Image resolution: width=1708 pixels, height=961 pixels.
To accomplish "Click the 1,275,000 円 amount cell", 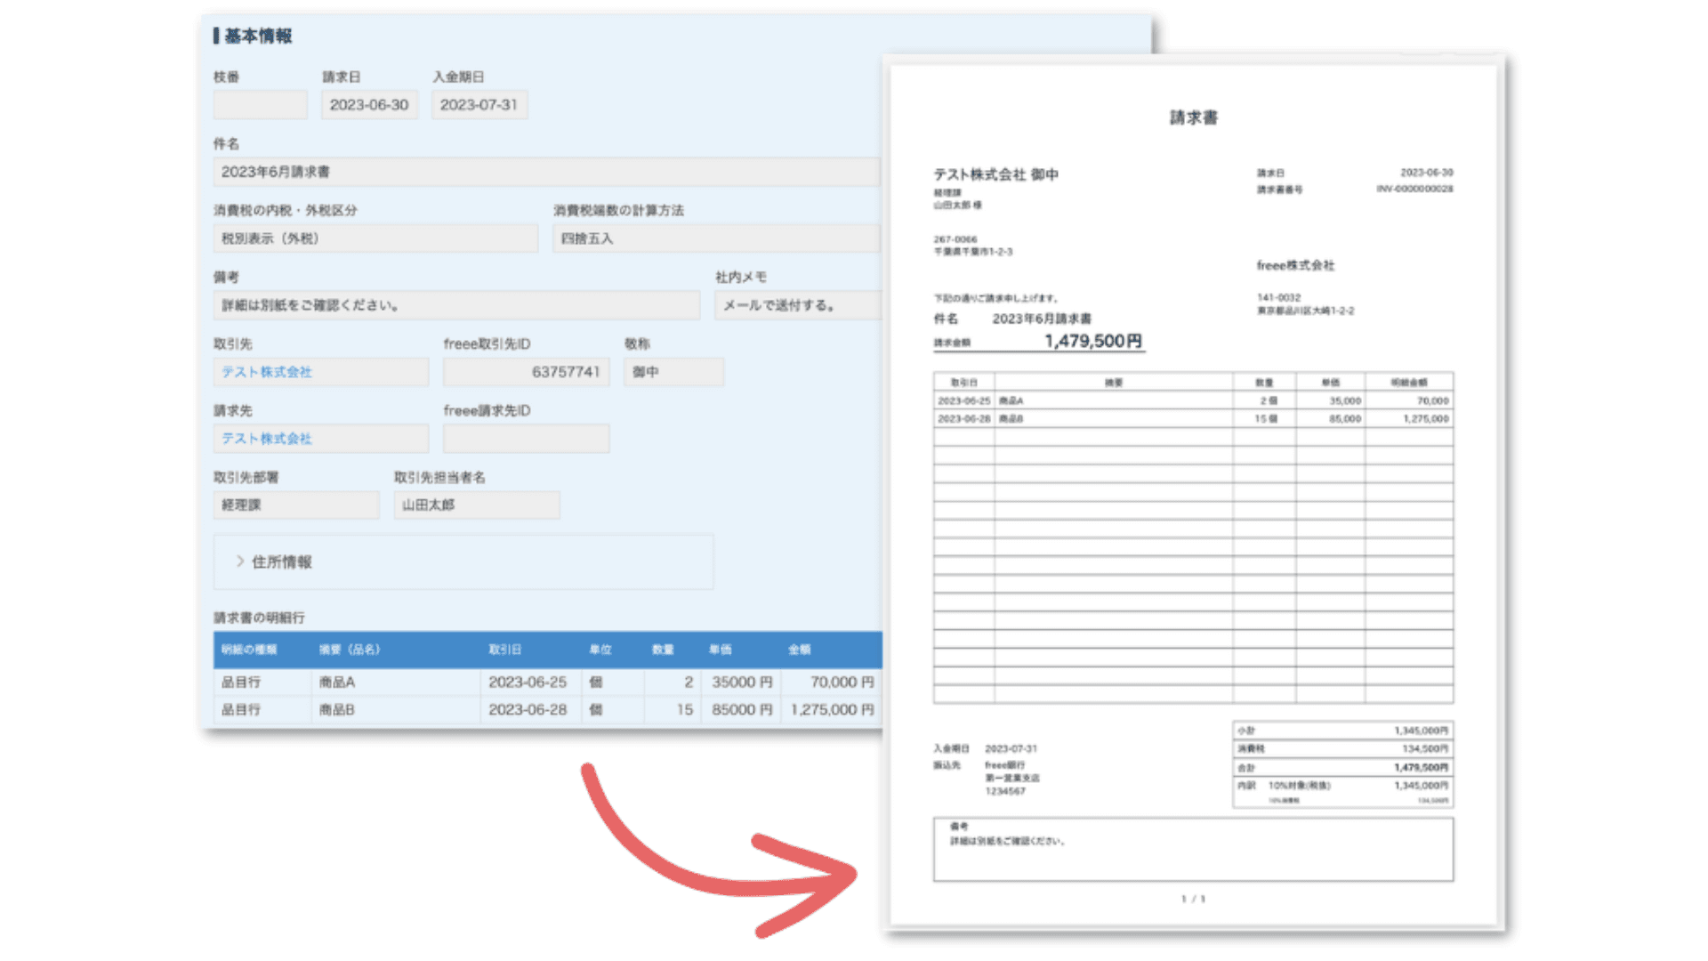I will pyautogui.click(x=832, y=710).
